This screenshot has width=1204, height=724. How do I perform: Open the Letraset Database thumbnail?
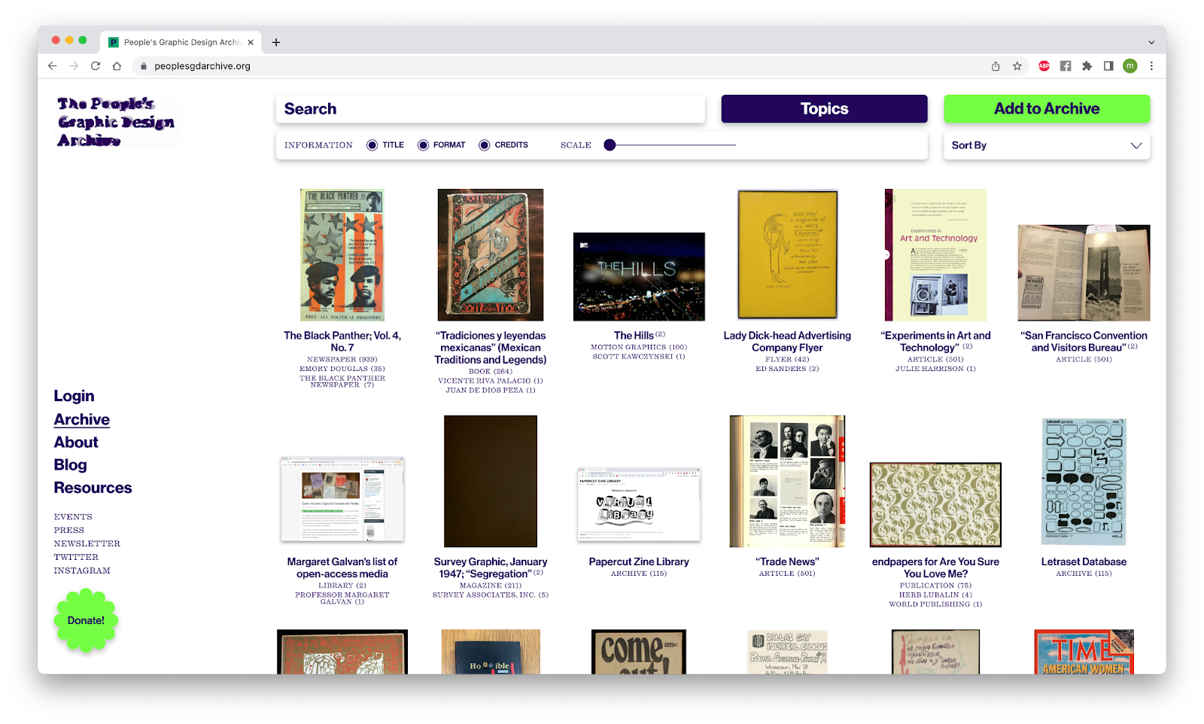coord(1084,482)
